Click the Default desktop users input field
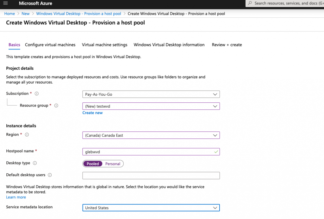The height and width of the screenshot is (219, 324). [151, 176]
